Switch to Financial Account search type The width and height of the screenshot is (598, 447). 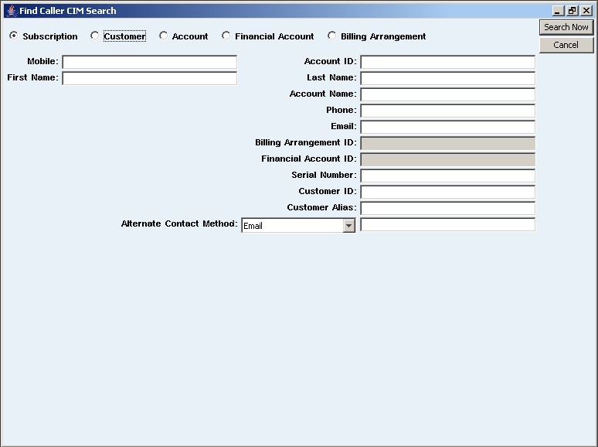pos(226,36)
